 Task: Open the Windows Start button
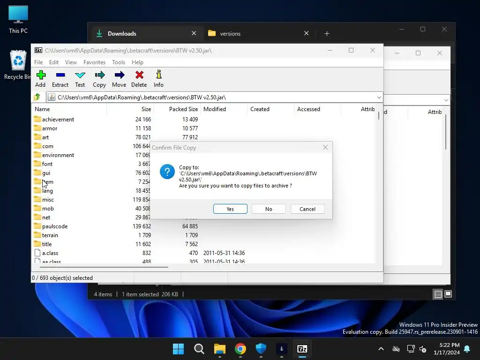click(x=178, y=349)
